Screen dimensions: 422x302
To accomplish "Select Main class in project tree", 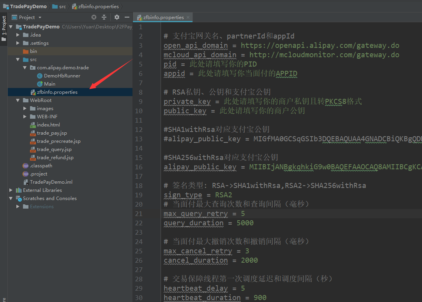I will point(49,84).
